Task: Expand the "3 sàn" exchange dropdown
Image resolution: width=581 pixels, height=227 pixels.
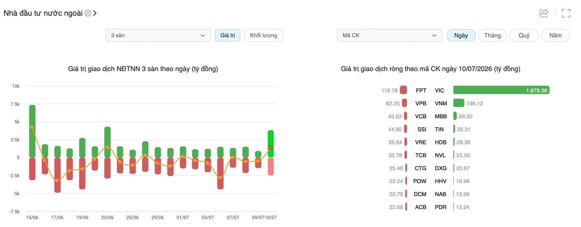Action: pos(158,35)
